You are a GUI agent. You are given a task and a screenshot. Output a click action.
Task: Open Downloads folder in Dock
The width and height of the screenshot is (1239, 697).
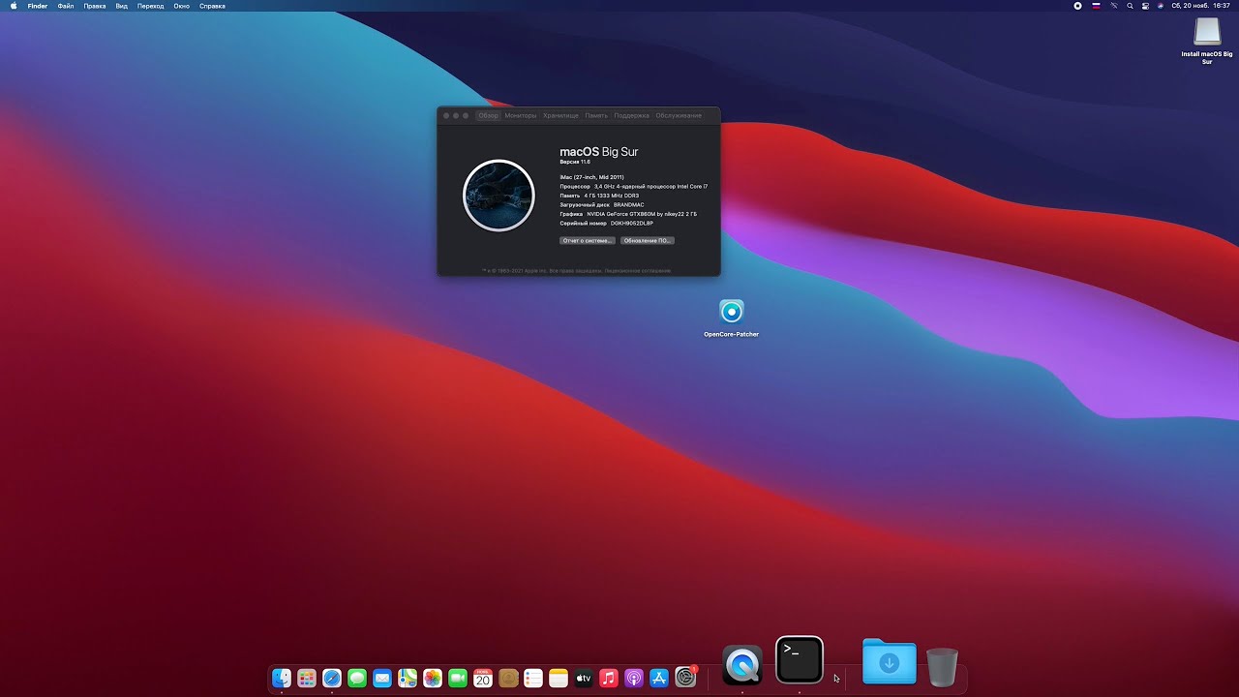click(x=890, y=662)
